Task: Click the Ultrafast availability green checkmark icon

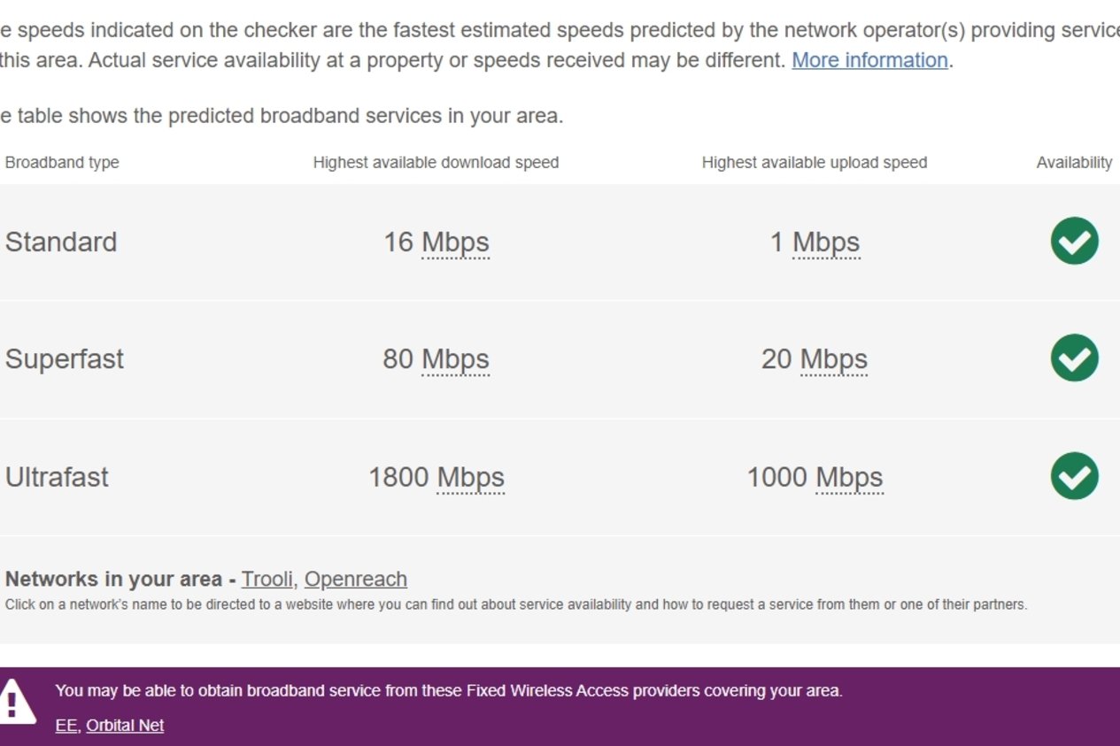Action: pos(1074,476)
